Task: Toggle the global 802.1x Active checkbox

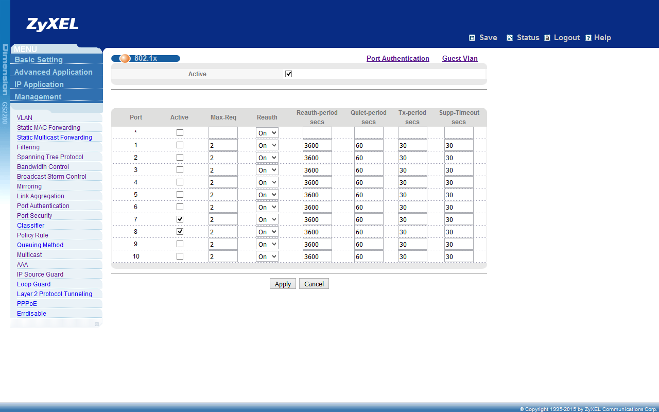Action: tap(289, 74)
